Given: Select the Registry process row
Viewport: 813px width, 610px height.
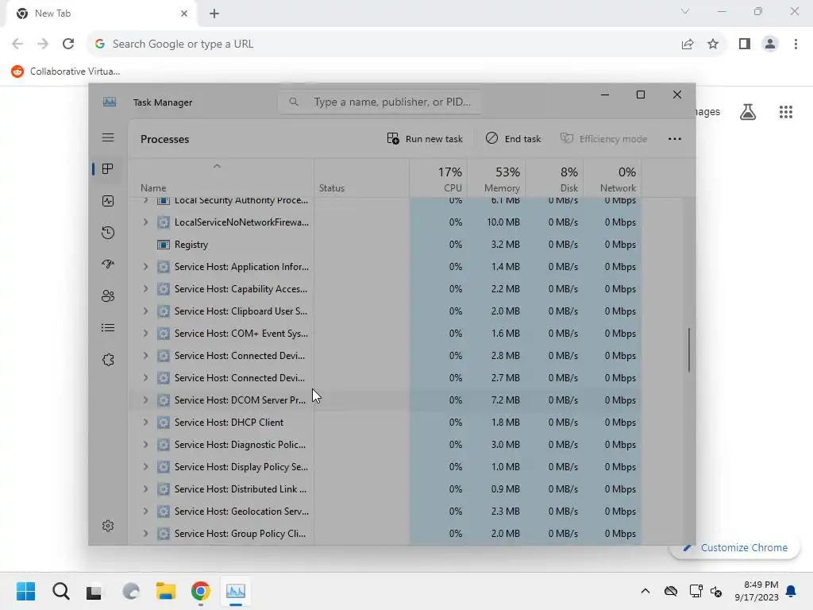Looking at the screenshot, I should tap(385, 245).
